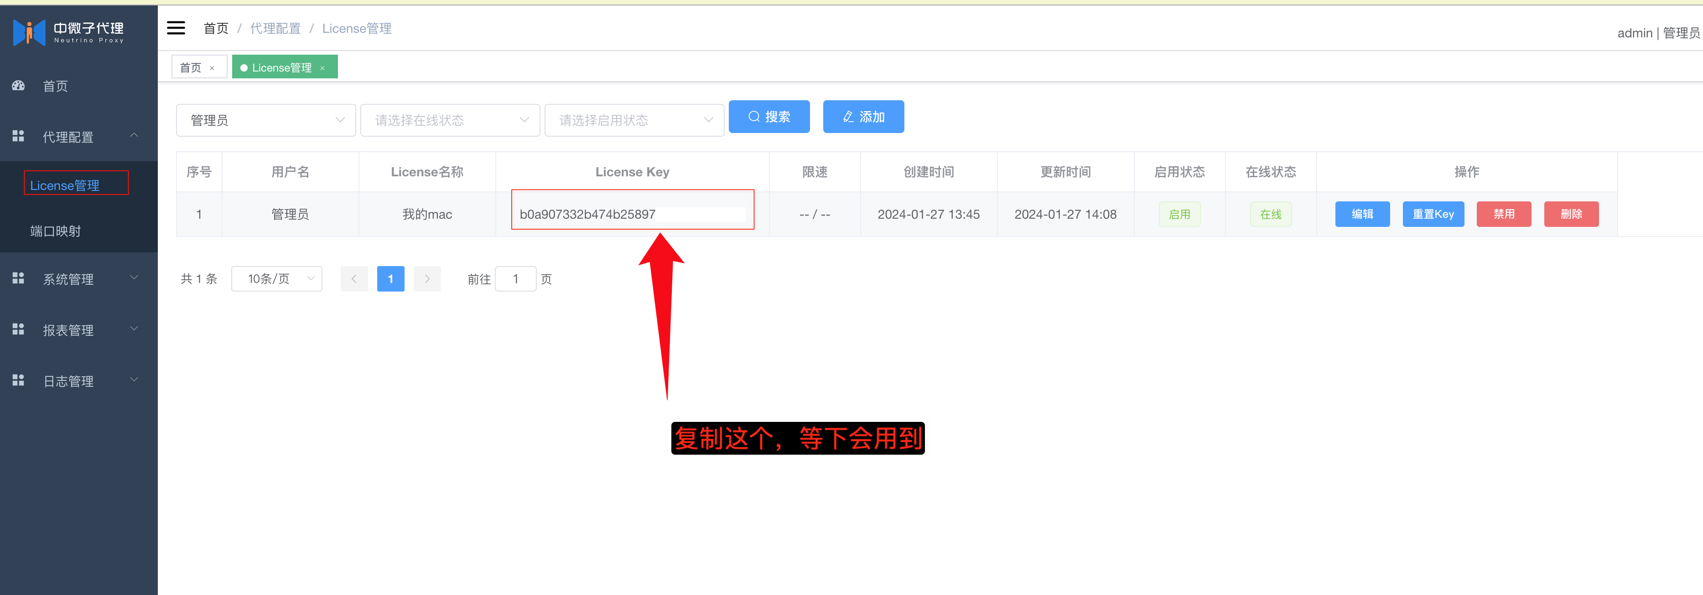Open the 10条/页 page size dropdown
The height and width of the screenshot is (595, 1703).
[276, 279]
